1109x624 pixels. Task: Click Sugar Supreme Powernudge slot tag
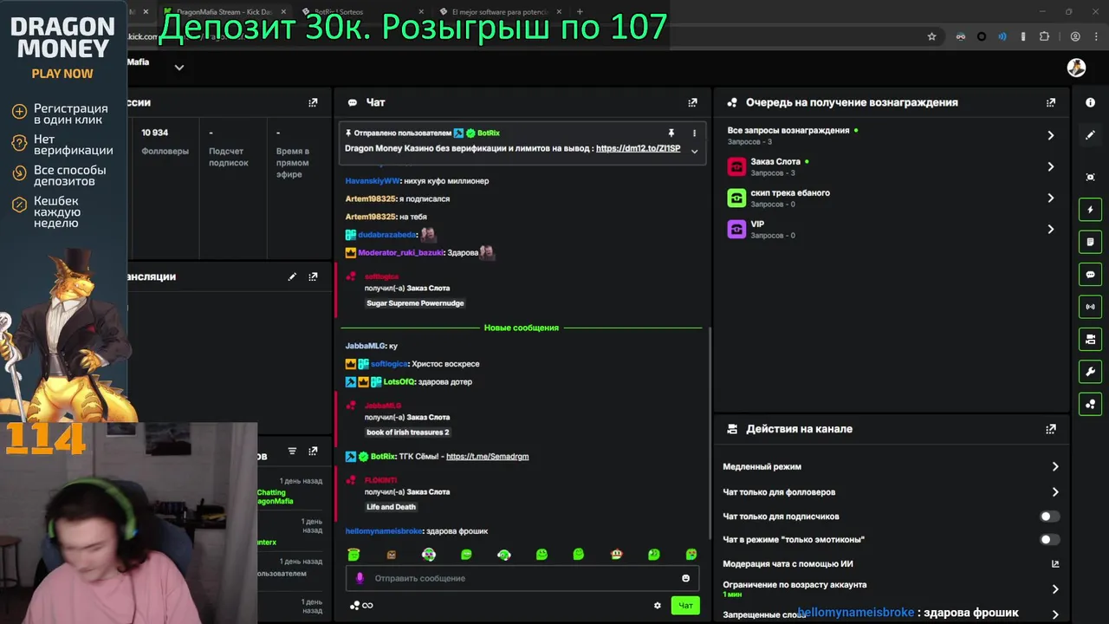click(415, 303)
